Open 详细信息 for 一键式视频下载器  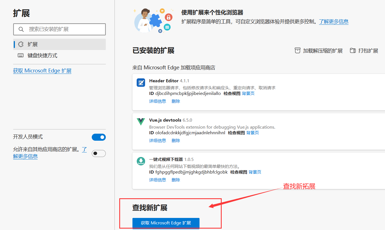coord(157,180)
